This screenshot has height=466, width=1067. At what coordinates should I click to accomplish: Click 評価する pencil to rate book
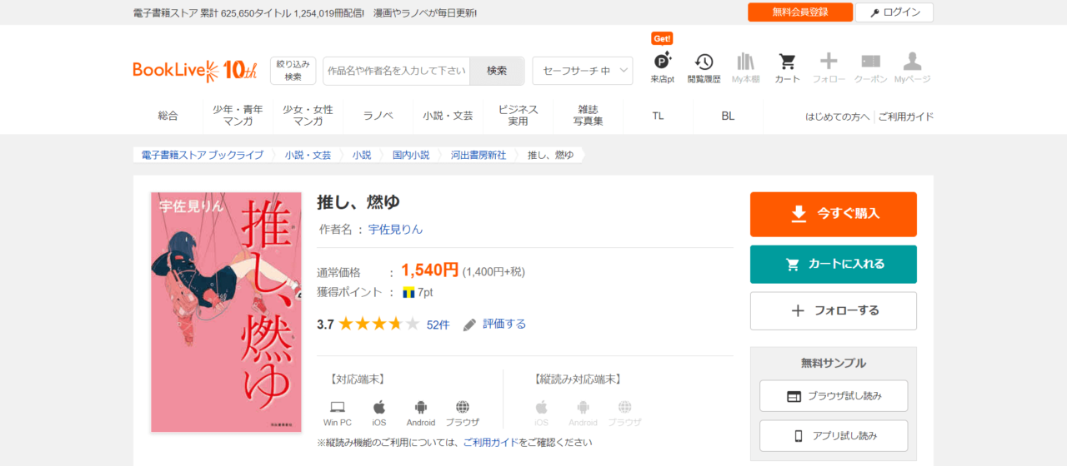click(x=495, y=325)
